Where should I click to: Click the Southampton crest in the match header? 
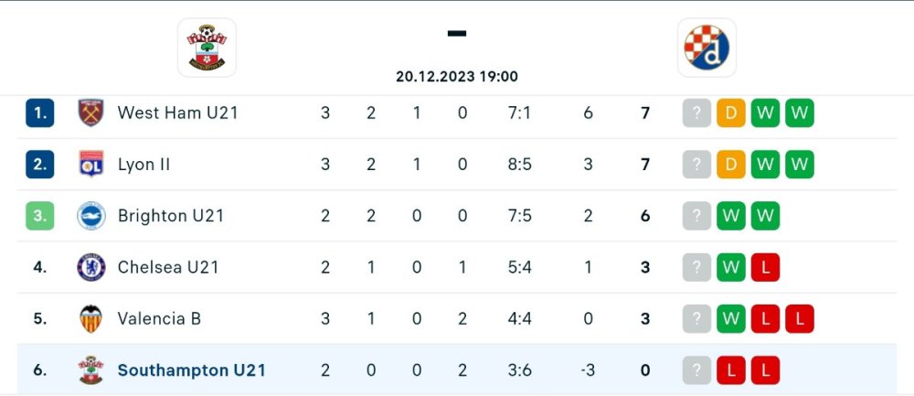click(x=207, y=48)
